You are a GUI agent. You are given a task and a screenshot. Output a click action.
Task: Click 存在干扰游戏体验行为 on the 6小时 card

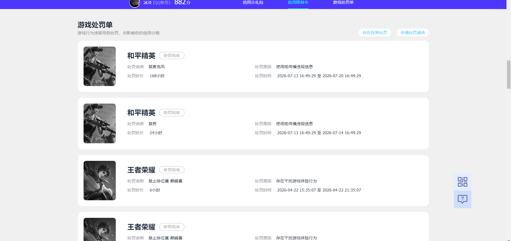pos(296,181)
